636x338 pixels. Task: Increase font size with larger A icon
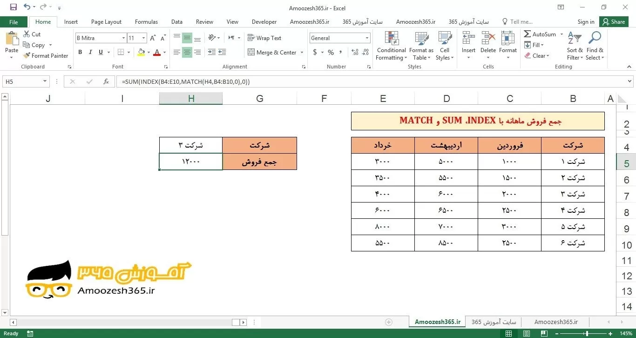click(x=153, y=38)
